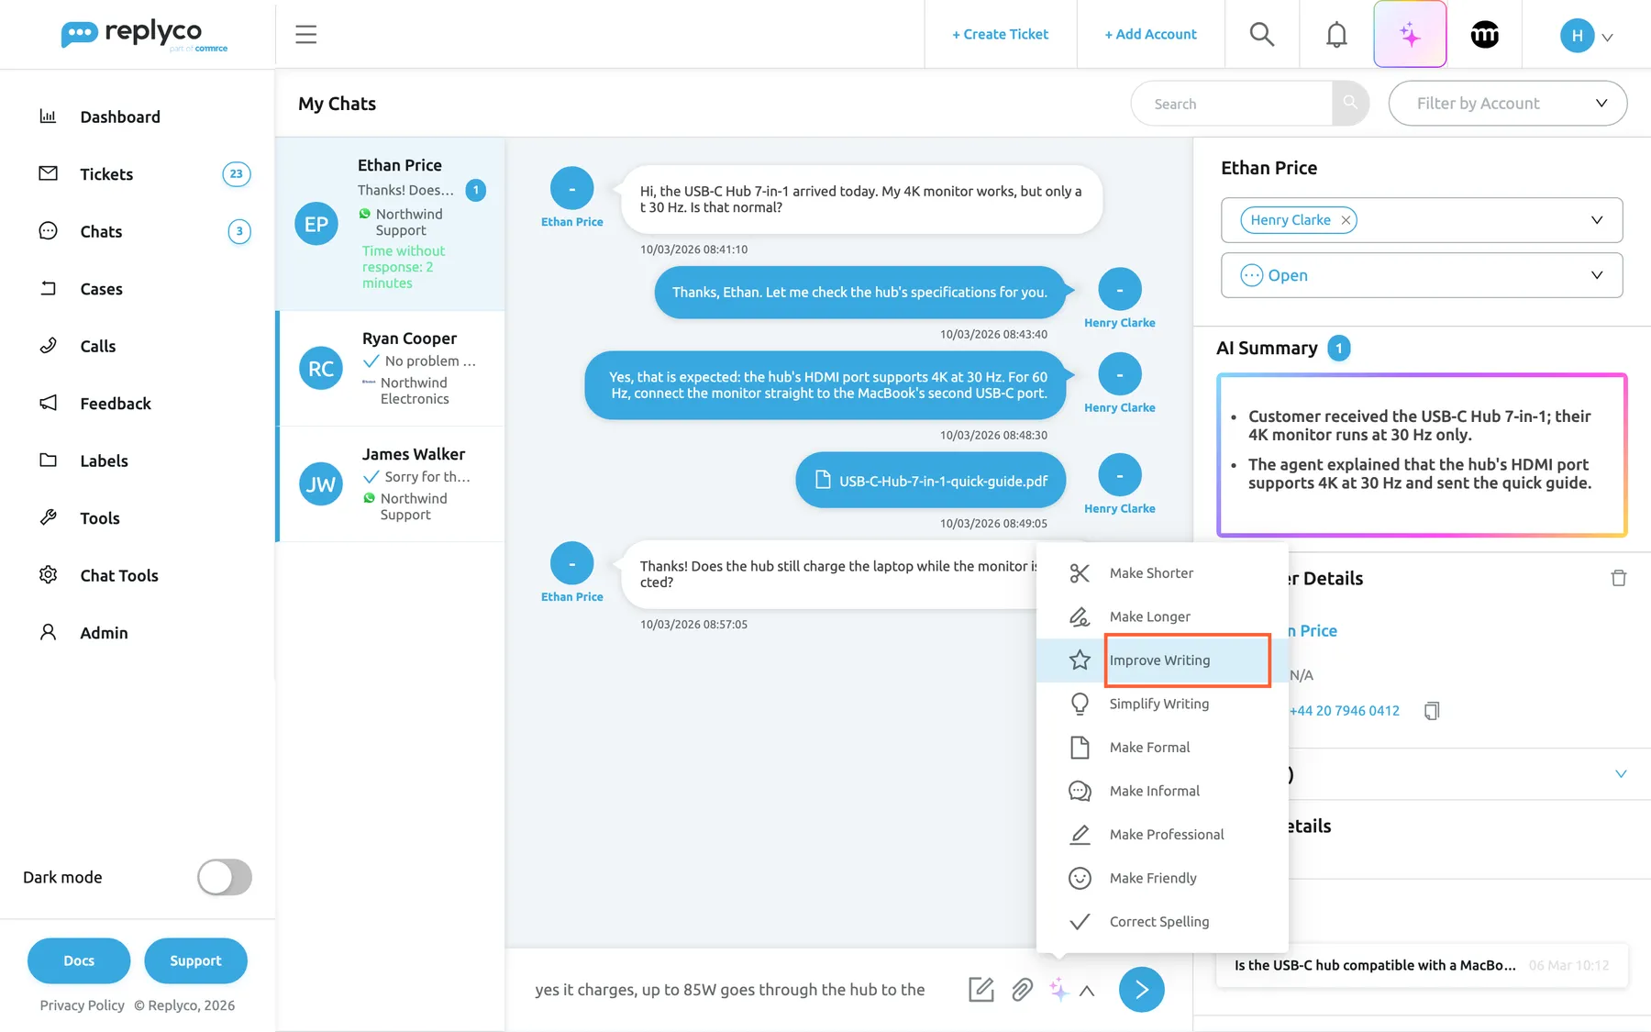This screenshot has height=1032, width=1651.
Task: Click the Support button
Action: pyautogui.click(x=195, y=960)
